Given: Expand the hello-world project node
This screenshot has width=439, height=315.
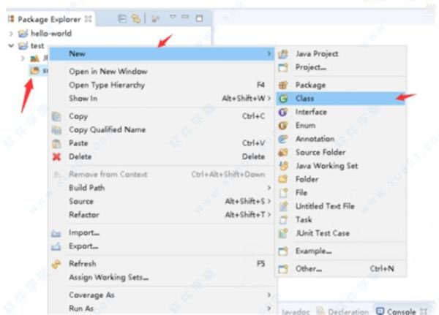Looking at the screenshot, I should [x=10, y=34].
